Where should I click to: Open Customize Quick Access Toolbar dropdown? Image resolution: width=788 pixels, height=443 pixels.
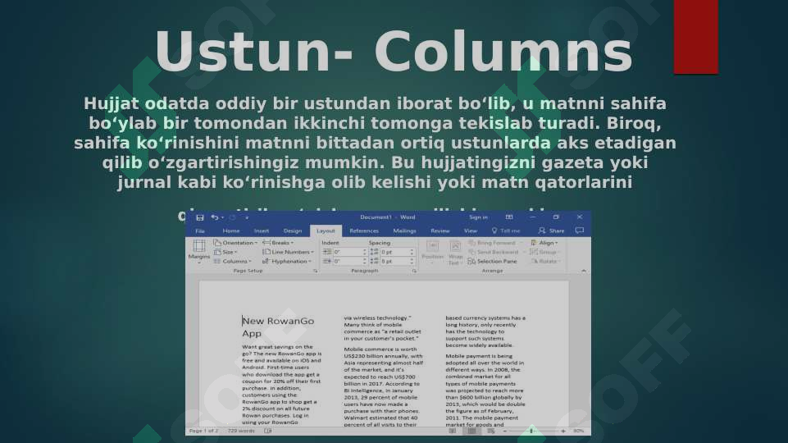[247, 217]
